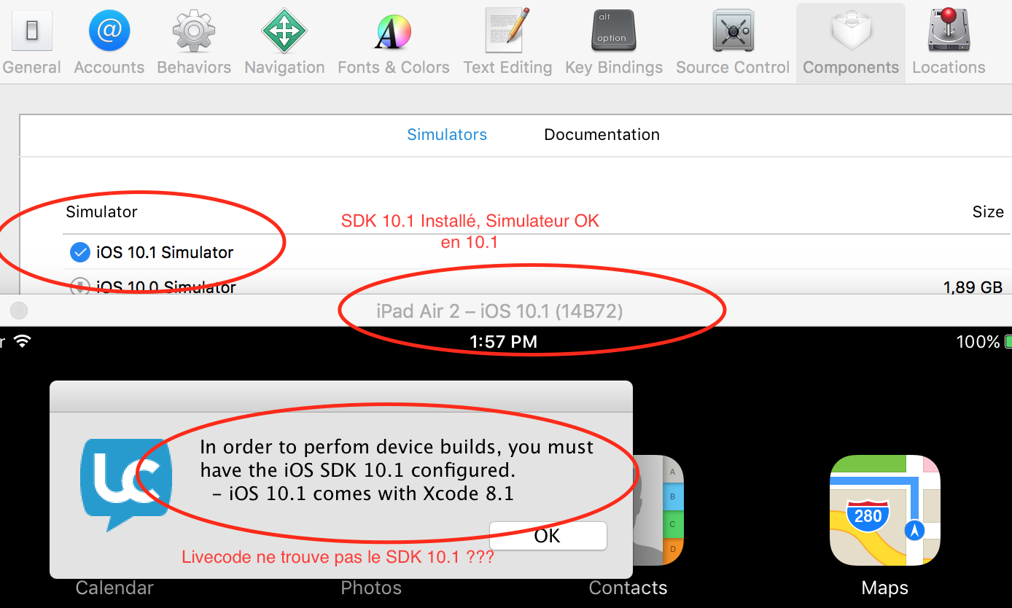Open the Source Control preferences pane
The image size is (1012, 608).
733,41
